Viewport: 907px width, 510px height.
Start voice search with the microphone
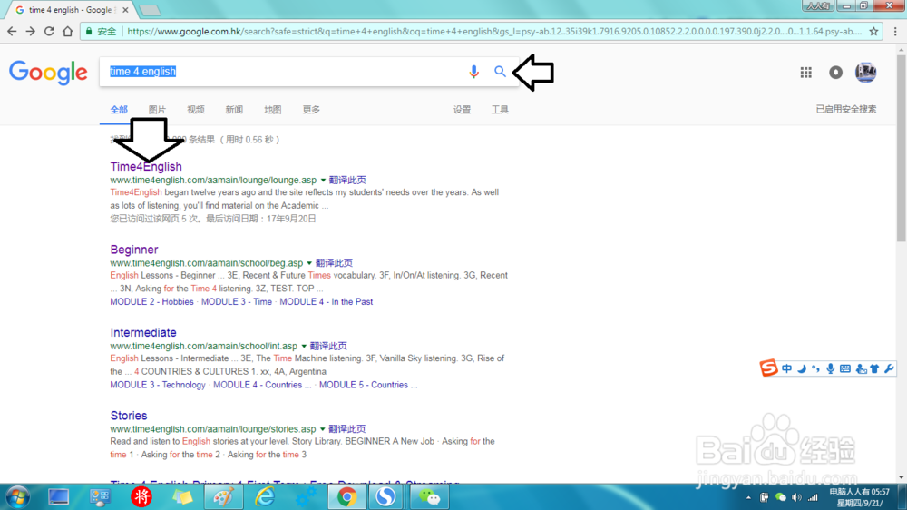(x=473, y=71)
